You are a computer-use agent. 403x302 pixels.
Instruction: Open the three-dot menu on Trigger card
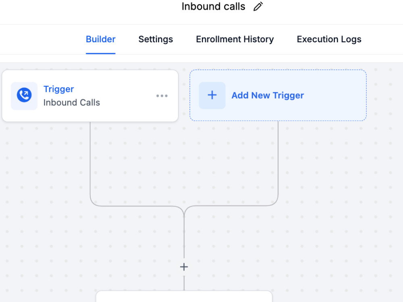click(162, 96)
